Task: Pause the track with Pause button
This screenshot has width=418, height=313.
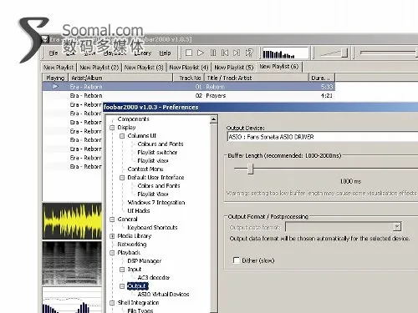Action: click(213, 53)
